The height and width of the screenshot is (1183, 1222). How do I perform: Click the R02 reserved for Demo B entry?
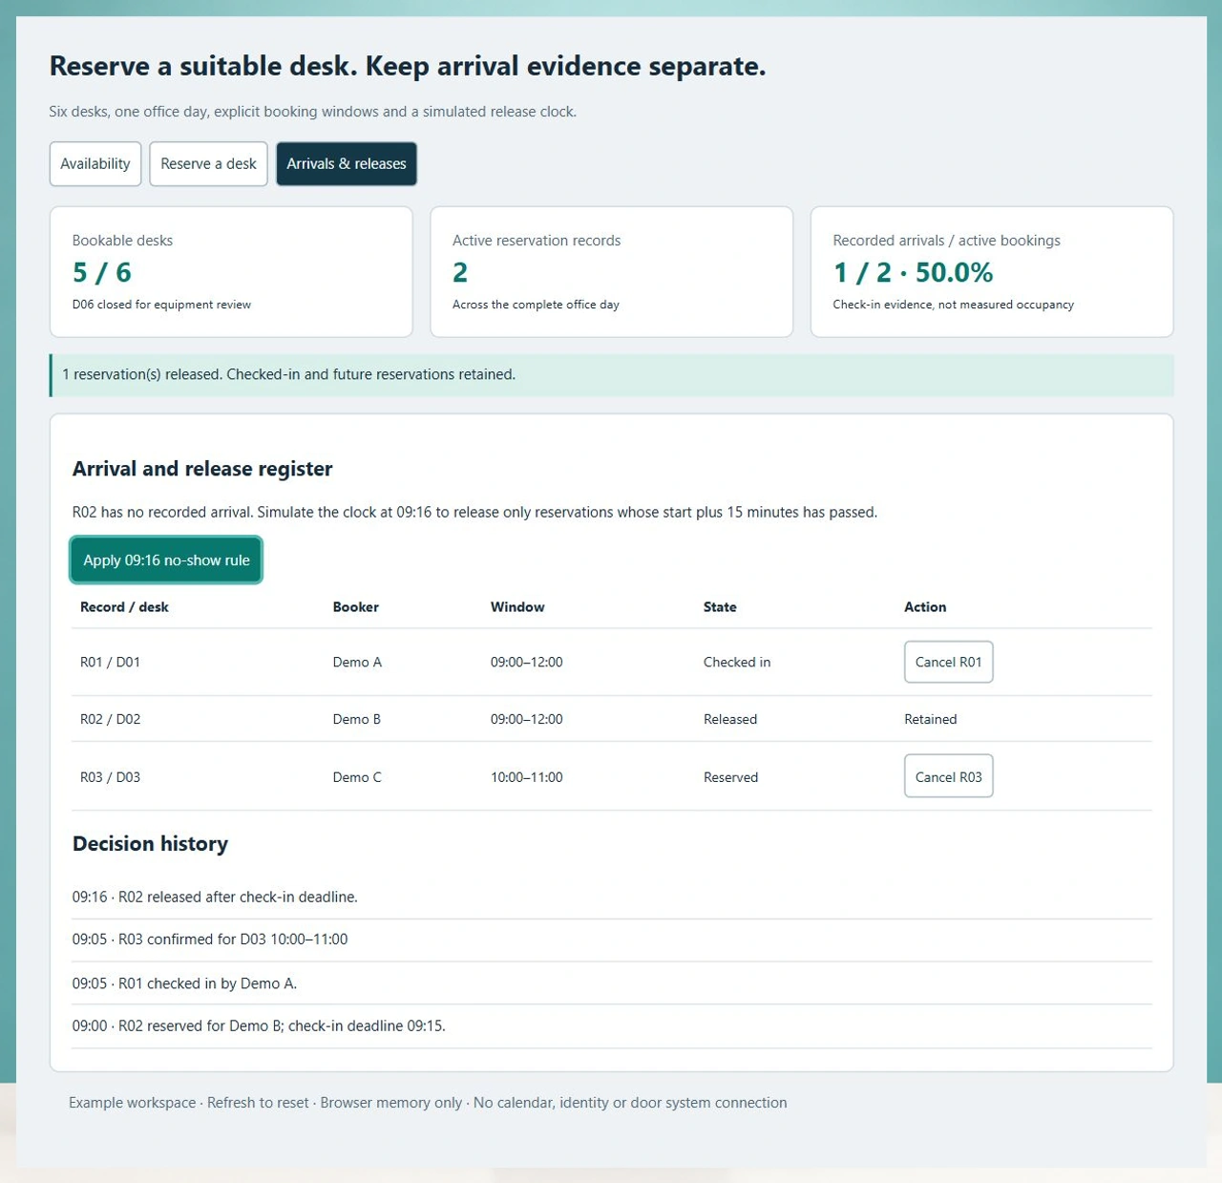[259, 1026]
